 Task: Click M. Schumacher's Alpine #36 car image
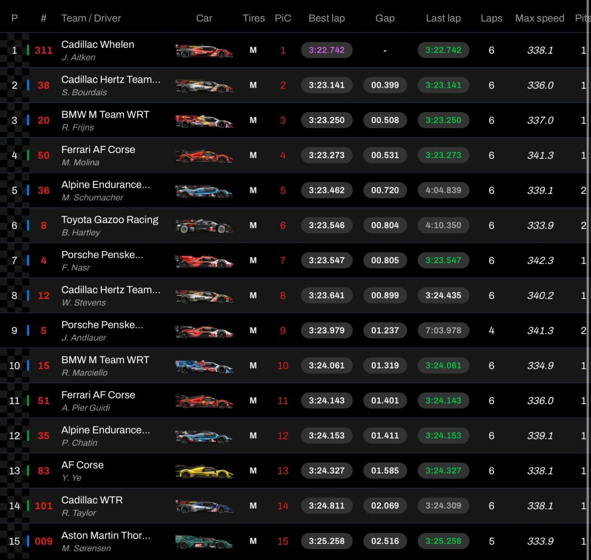tap(204, 191)
